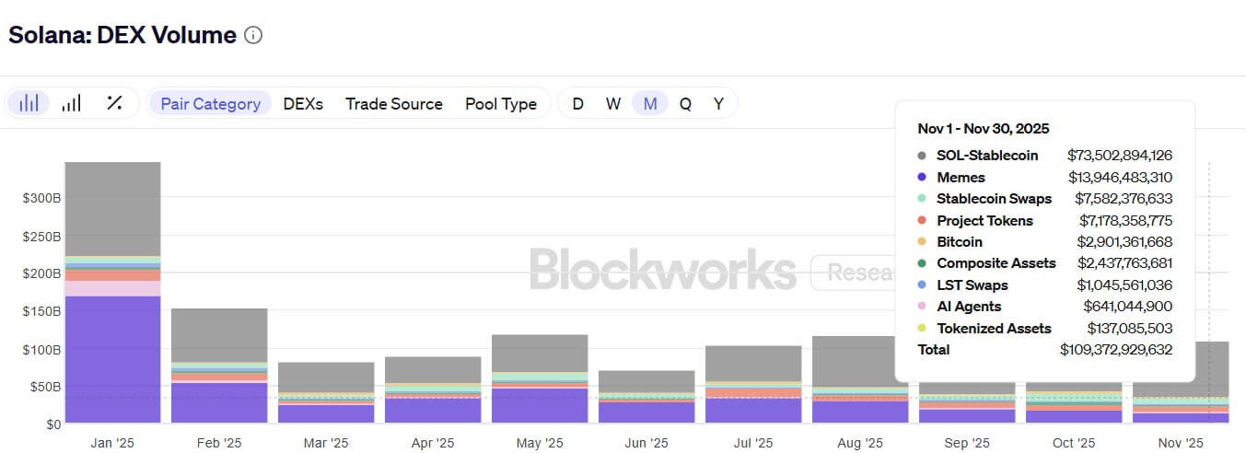Click the Memes purple legend dot
This screenshot has height=453, width=1246.
923,178
